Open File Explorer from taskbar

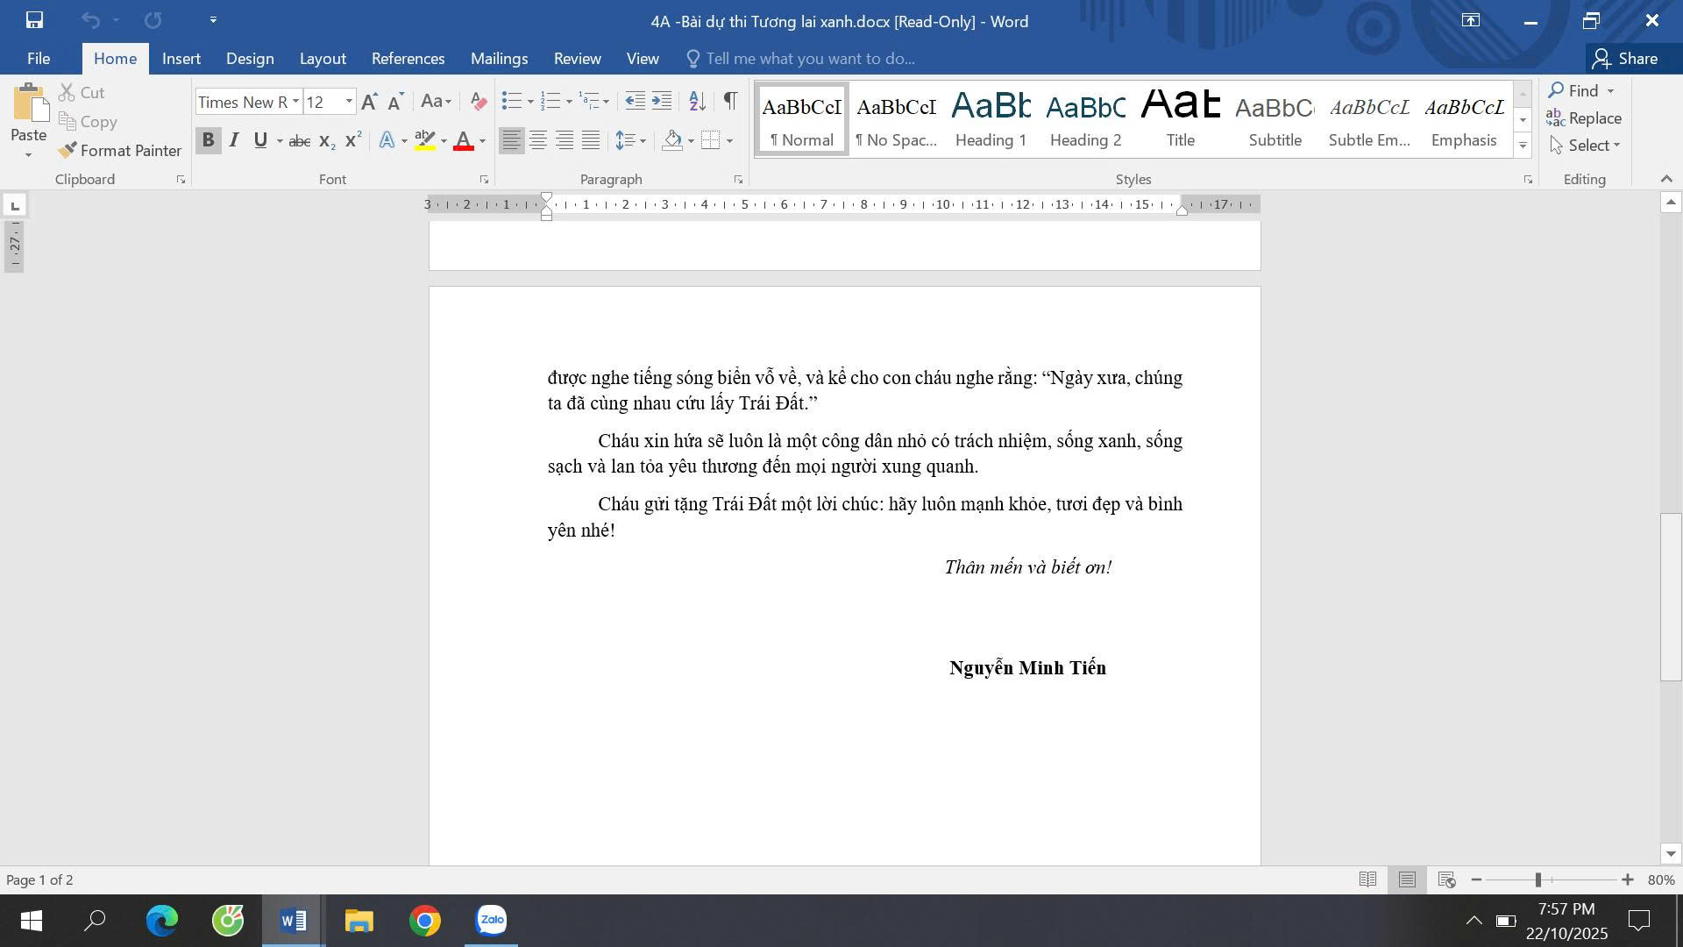[359, 921]
